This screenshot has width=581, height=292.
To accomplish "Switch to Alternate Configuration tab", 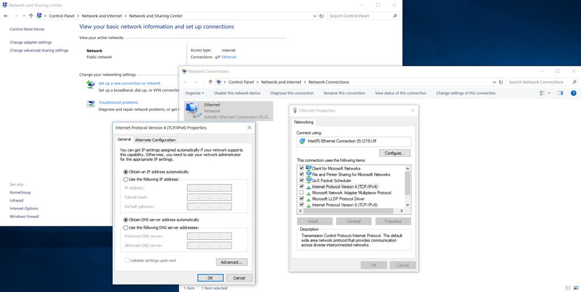I will (x=155, y=140).
